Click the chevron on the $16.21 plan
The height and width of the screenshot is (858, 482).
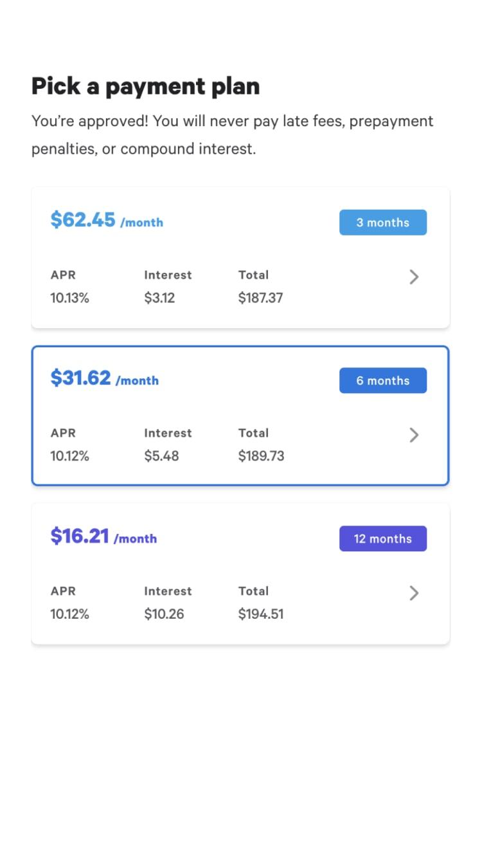(414, 593)
